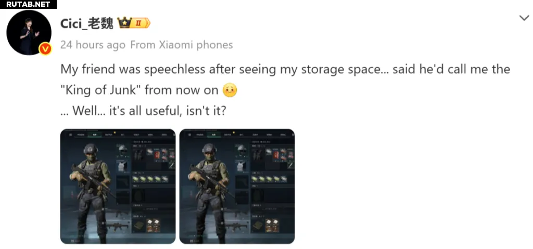This screenshot has height=249, width=533.
Task: Select the highlighted green tab in the second screenshot
Action: point(213,135)
